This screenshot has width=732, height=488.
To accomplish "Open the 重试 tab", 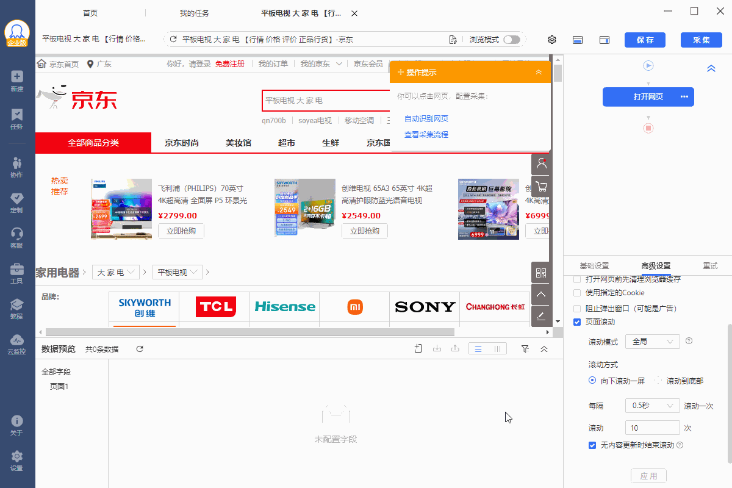I will click(x=710, y=266).
